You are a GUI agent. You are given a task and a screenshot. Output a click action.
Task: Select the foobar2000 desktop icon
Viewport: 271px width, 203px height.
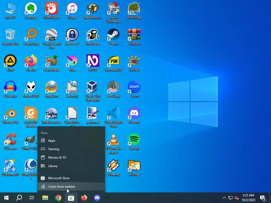pyautogui.click(x=31, y=89)
